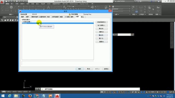Switch to the Express Tools ribbon tab
Screen dimensions: 175x98
click(84, 4)
